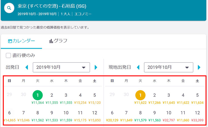Choose departure date 9 at ¥11,533
Screen dimensions: 208x127
[52, 116]
